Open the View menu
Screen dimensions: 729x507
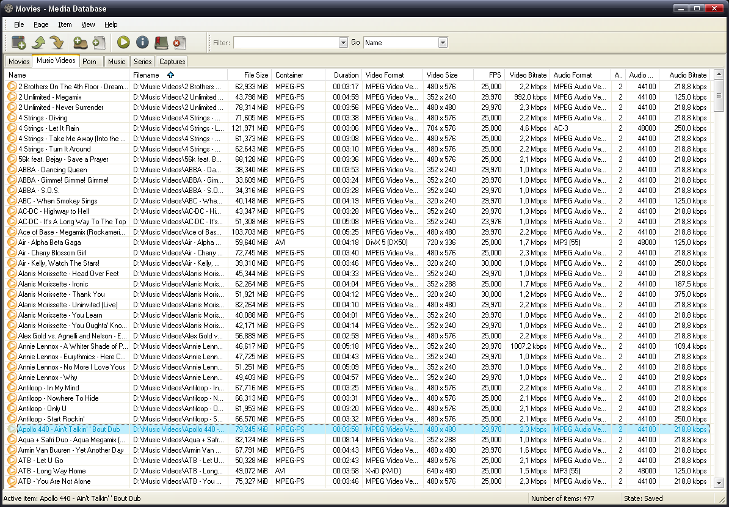(x=88, y=24)
